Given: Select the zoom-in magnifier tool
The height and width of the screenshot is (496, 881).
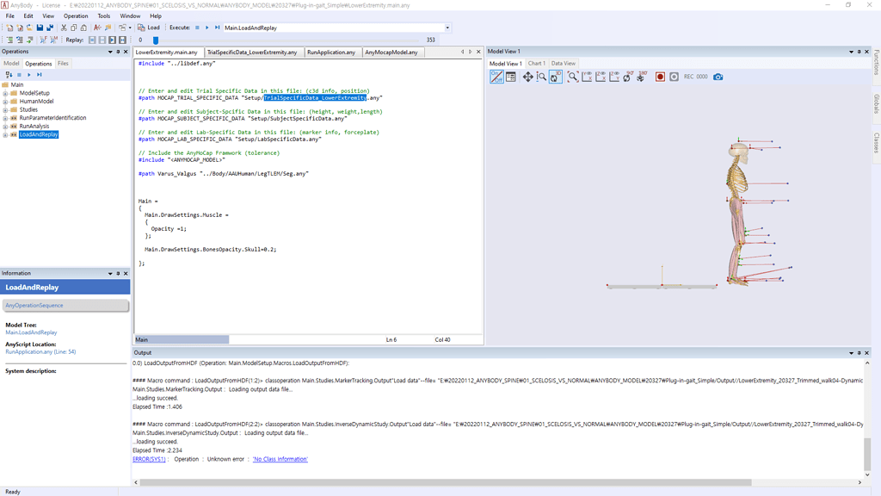Looking at the screenshot, I should 541,77.
